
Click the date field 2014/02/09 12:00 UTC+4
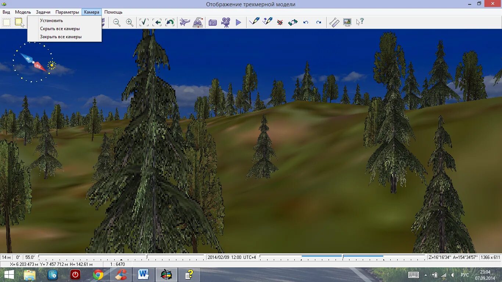pos(232,257)
